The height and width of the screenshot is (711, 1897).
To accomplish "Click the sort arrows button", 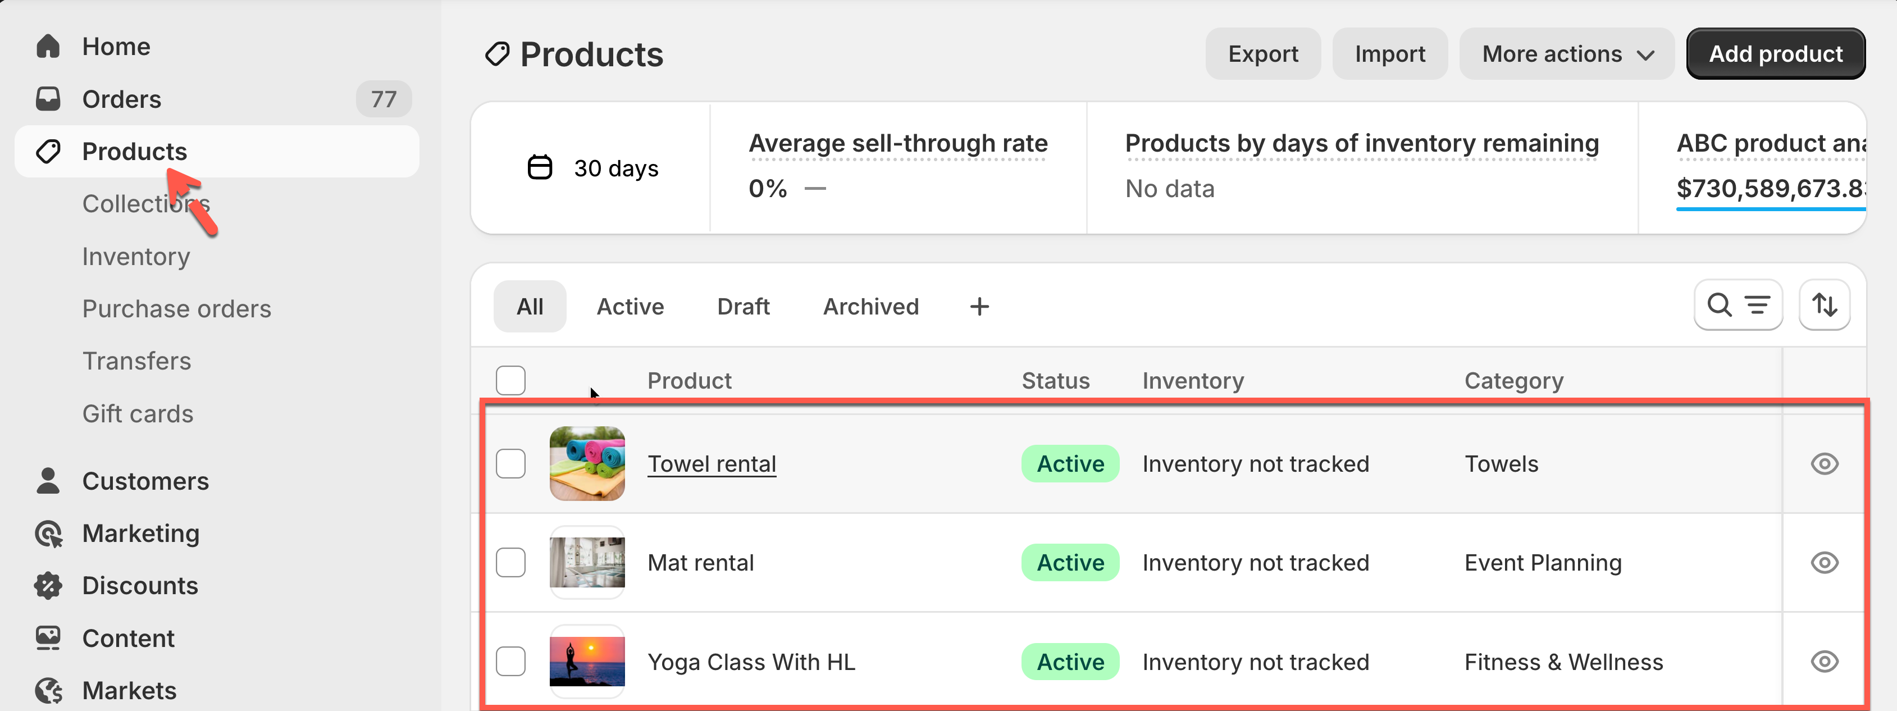I will tap(1823, 305).
